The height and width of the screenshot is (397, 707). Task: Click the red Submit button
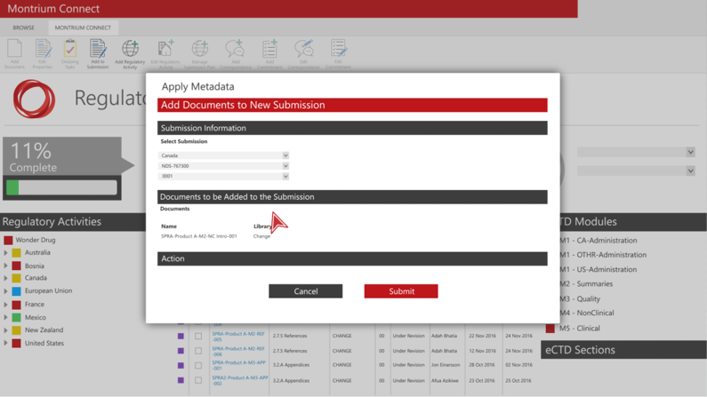point(401,291)
